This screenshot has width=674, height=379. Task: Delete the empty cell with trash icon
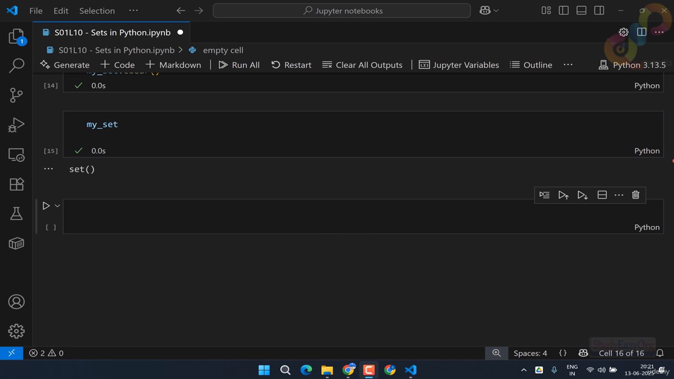pos(636,195)
